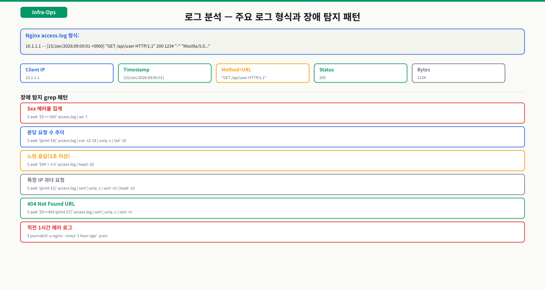Click the 200 status value
Screen dimensions: 545x289
[322, 78]
